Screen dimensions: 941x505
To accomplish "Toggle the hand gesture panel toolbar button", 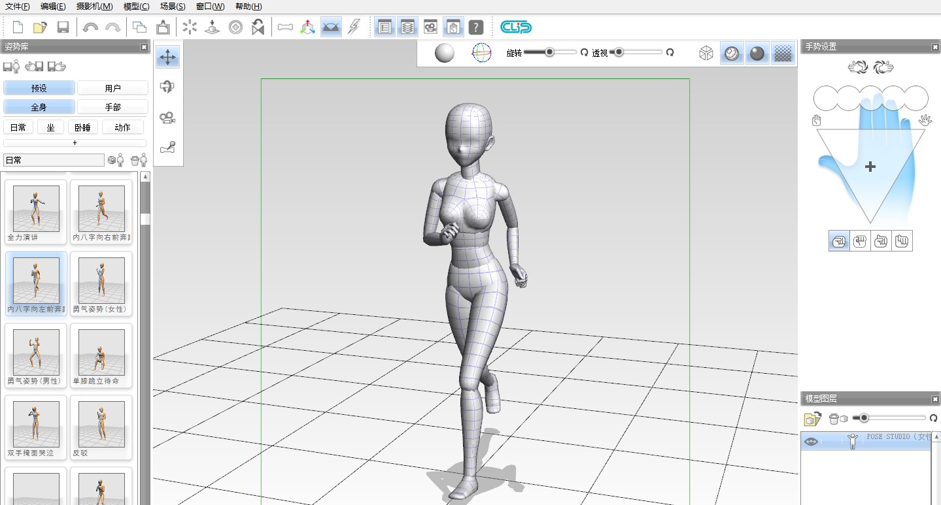I will tap(453, 27).
